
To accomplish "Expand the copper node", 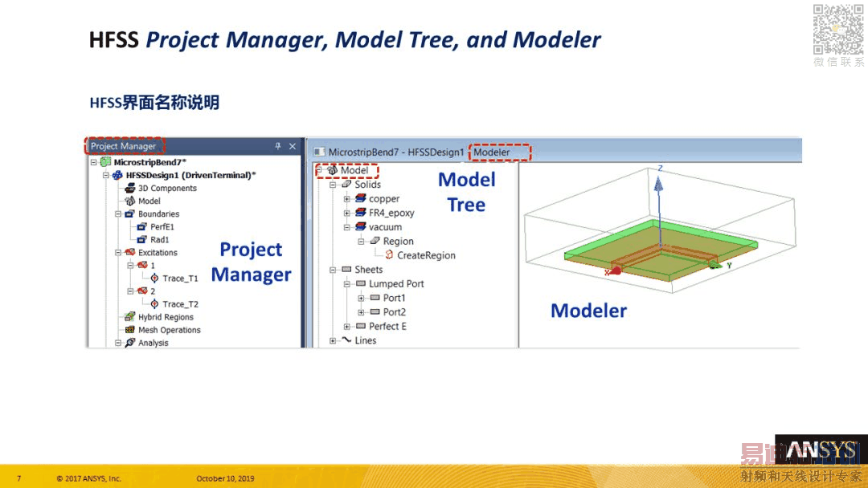I will pos(346,198).
